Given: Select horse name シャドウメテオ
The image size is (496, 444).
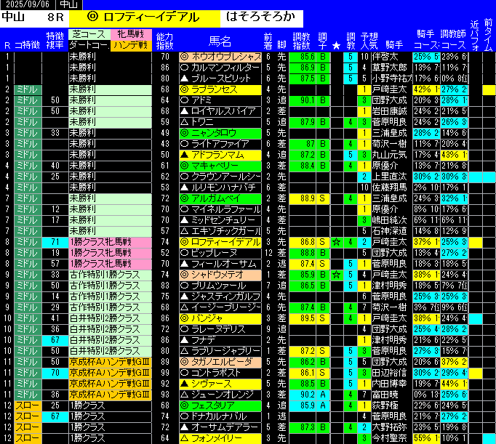Looking at the screenshot, I should tap(220, 275).
